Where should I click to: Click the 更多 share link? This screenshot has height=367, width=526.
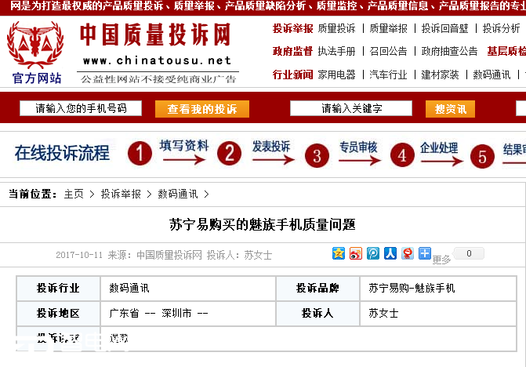coord(441,260)
